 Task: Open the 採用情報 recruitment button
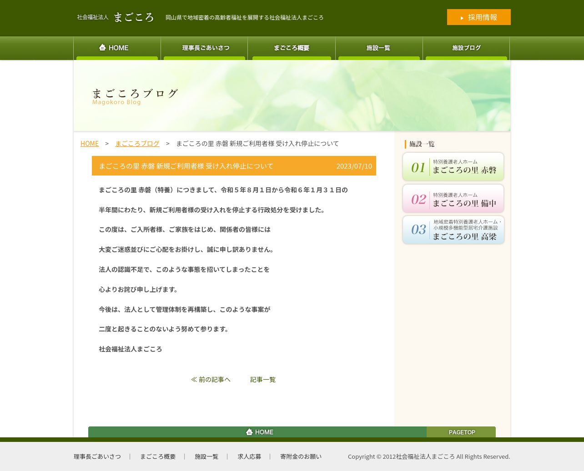tap(478, 17)
